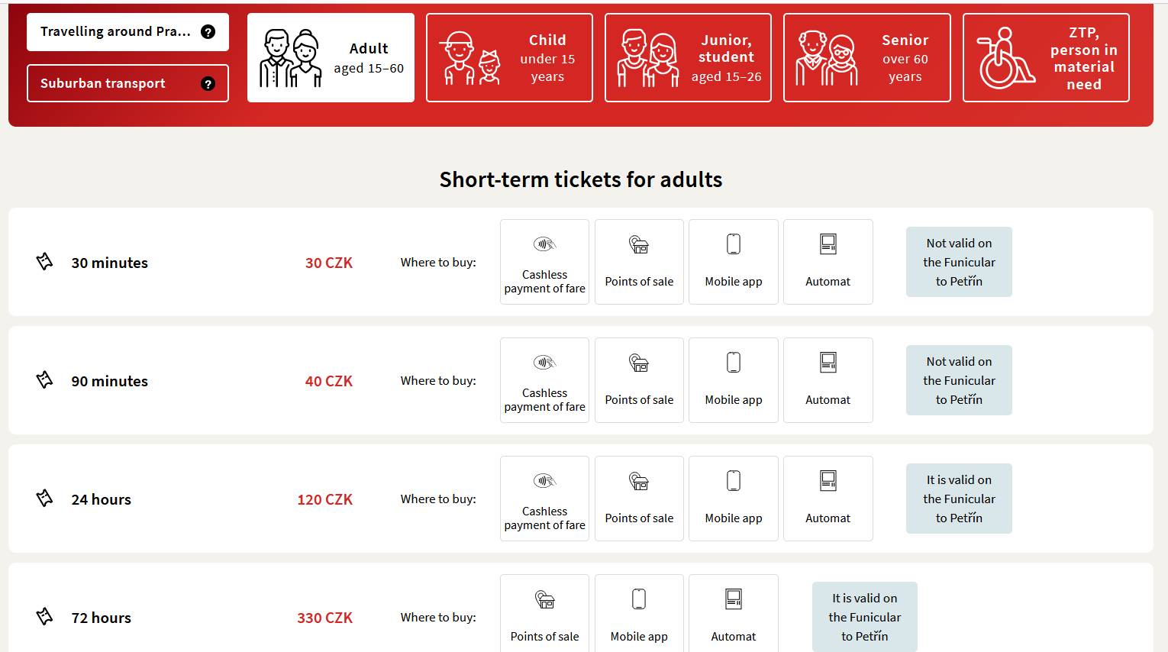Click ticket icon beside 24 hours

pyautogui.click(x=45, y=499)
